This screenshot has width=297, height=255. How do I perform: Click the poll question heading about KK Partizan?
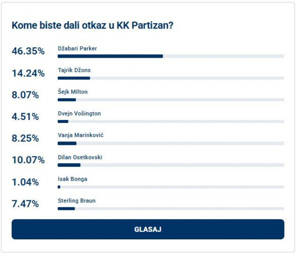92,26
